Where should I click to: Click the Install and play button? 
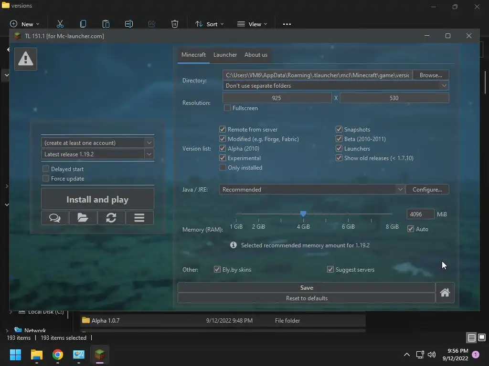[x=97, y=199]
